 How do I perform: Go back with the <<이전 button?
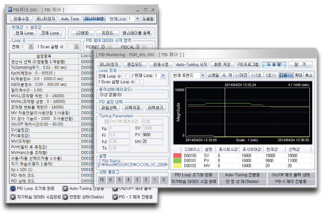[x=241, y=75]
